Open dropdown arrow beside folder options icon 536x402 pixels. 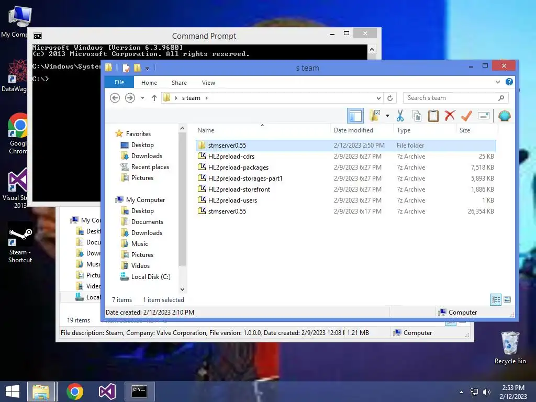point(387,116)
